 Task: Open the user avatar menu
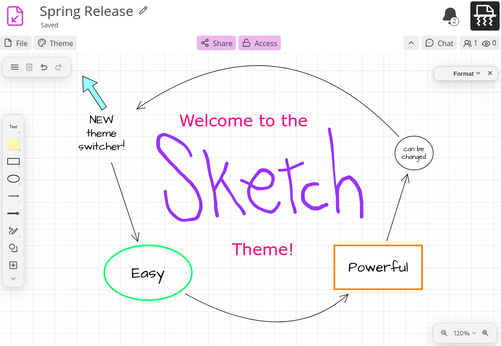(x=485, y=16)
